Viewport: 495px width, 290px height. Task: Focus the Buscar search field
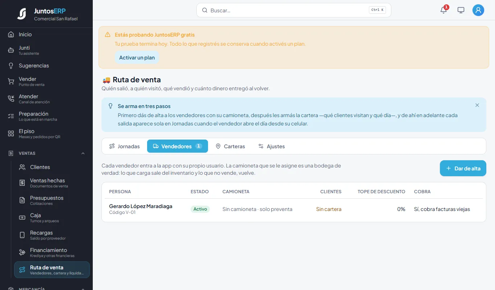(x=294, y=10)
